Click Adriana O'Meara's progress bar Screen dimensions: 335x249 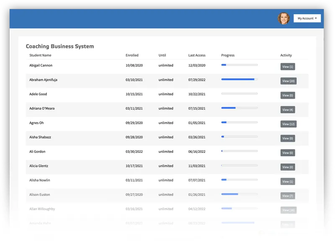[239, 108]
